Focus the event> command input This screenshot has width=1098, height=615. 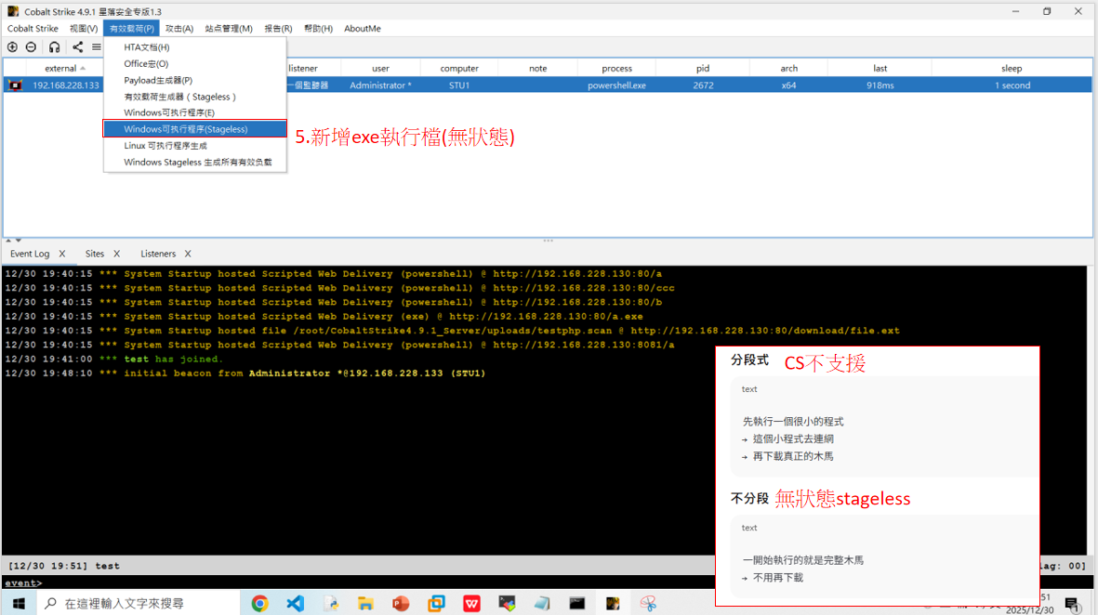(378, 582)
